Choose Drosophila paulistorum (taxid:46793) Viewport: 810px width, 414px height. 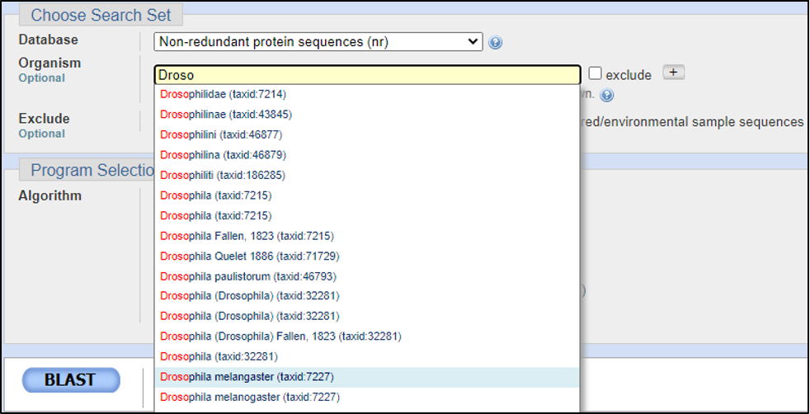[x=247, y=276]
